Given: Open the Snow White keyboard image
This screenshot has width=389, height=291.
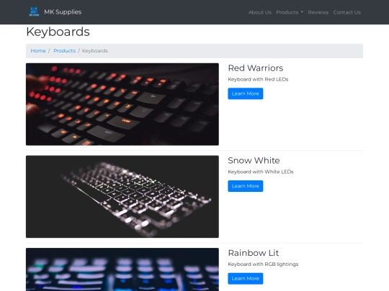Looking at the screenshot, I should coord(122,197).
